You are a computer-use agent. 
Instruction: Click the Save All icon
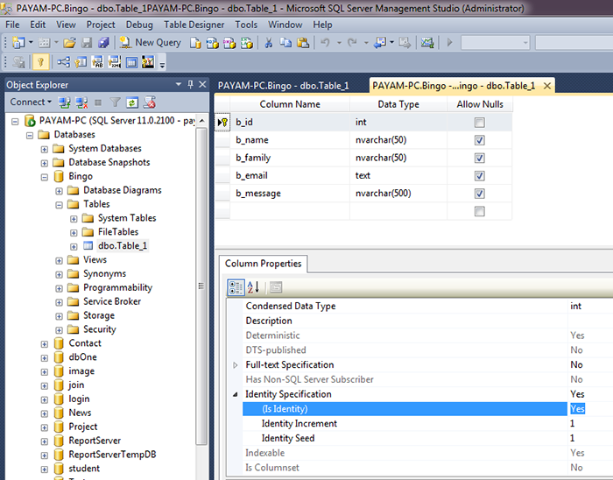pos(103,42)
